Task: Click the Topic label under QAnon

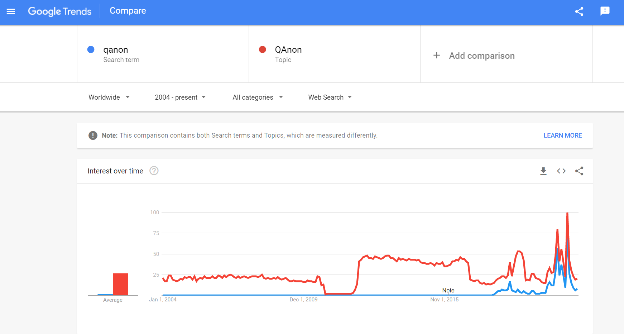Action: tap(283, 60)
